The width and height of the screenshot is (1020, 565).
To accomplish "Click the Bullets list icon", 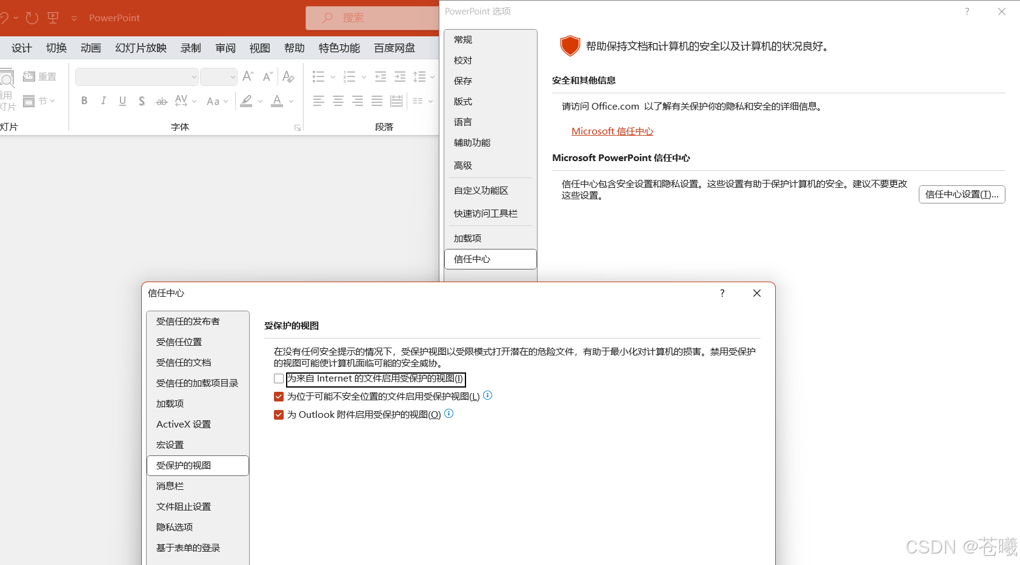I will tap(319, 77).
